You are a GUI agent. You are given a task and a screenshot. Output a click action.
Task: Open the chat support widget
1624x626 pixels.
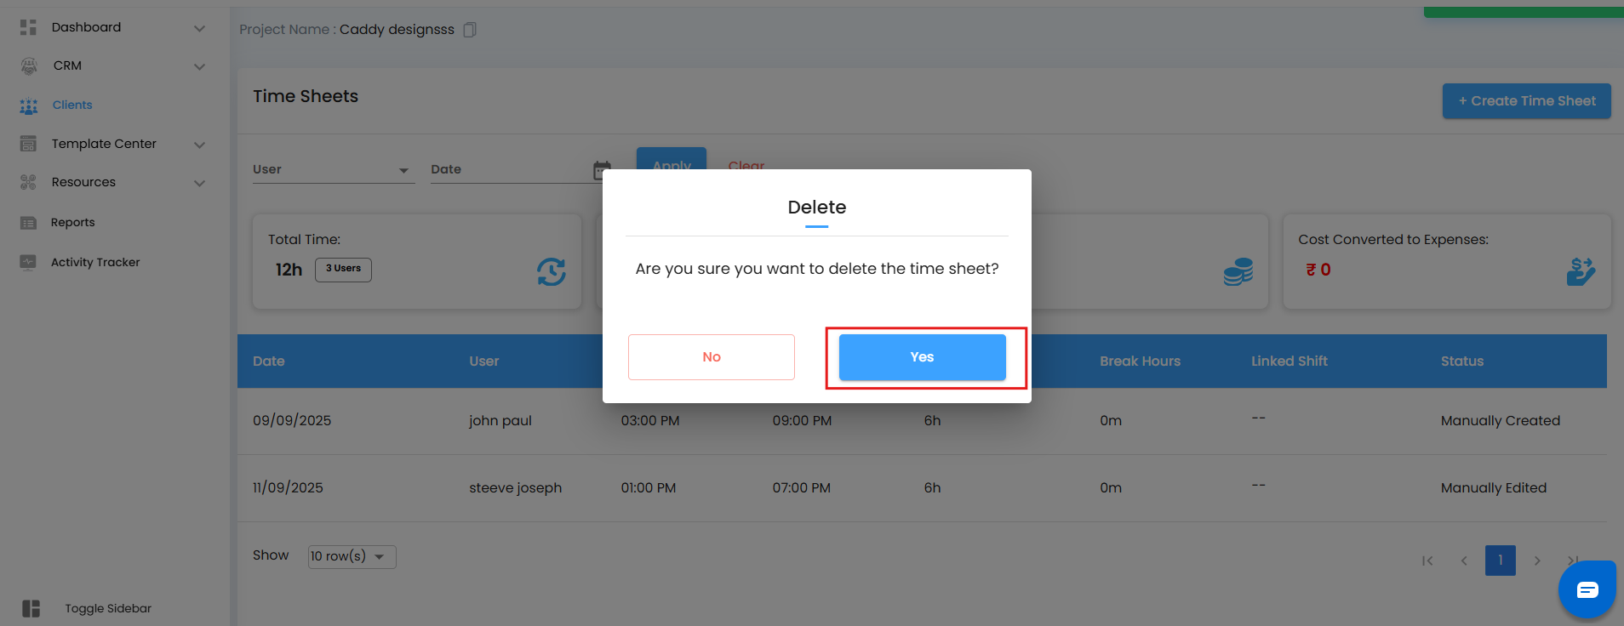1587,589
